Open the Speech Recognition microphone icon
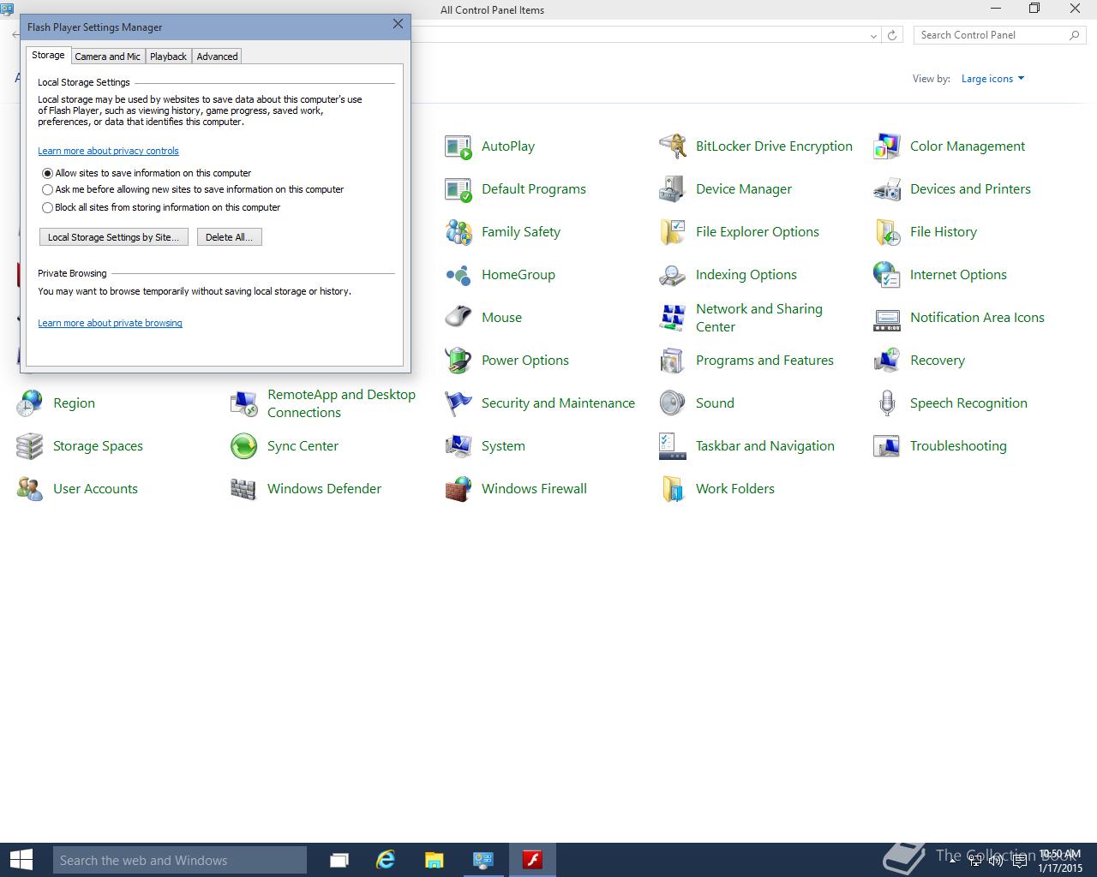Screen dimensions: 1097x877 (887, 403)
